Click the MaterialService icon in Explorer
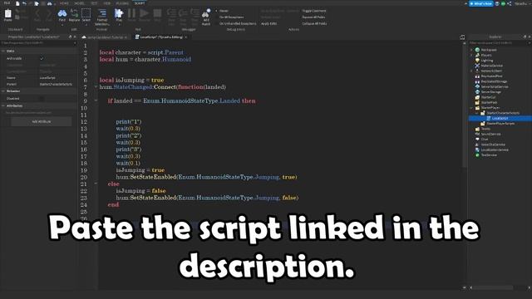Image resolution: width=532 pixels, height=299 pixels. coord(477,66)
